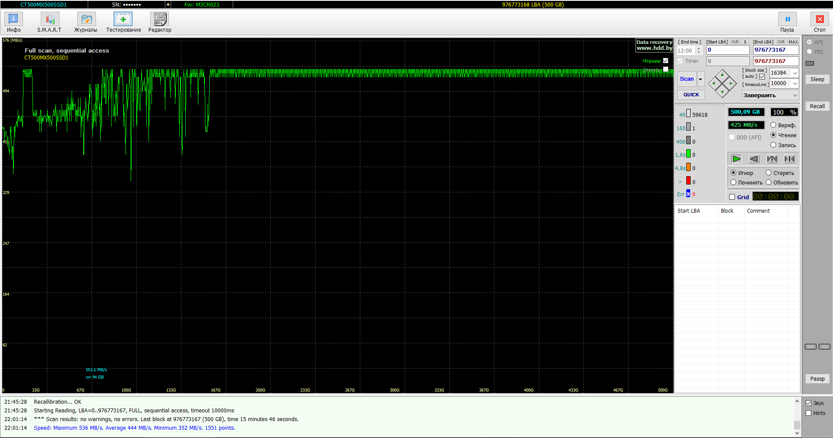Click the up arrow of the navigation diamond
The width and height of the screenshot is (833, 438).
[722, 75]
